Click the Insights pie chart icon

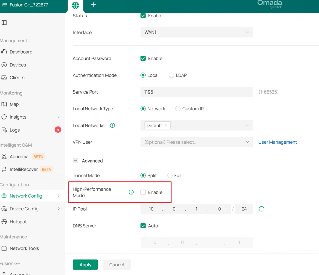(x=4, y=117)
